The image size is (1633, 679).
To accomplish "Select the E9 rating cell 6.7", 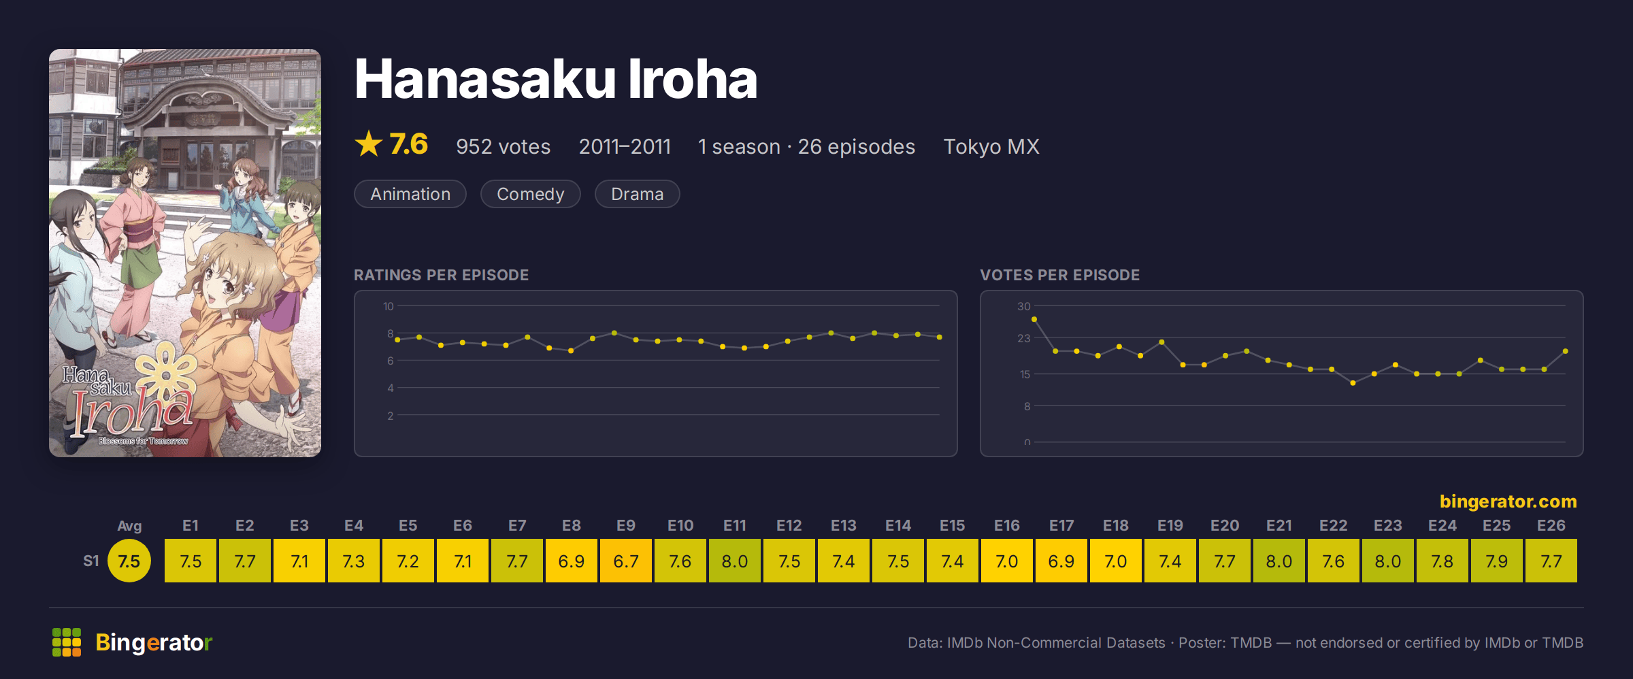I will tap(626, 561).
